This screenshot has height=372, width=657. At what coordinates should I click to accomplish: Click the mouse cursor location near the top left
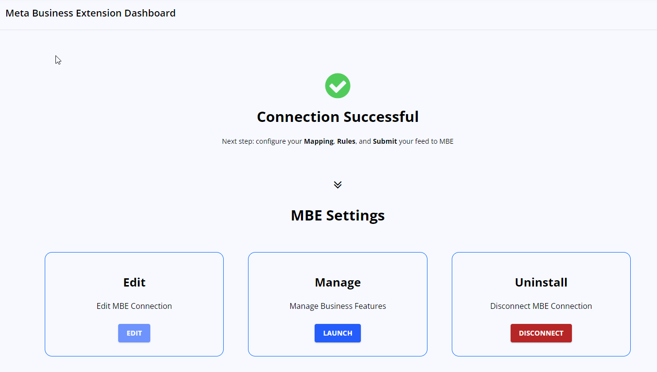[x=57, y=59]
